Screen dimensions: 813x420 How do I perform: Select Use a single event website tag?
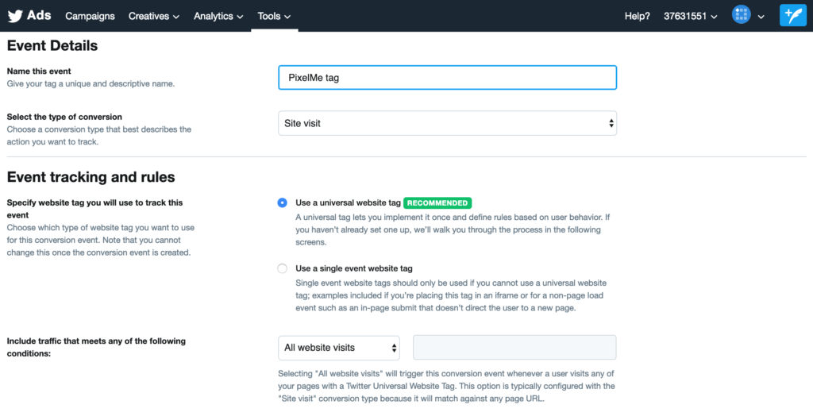point(282,268)
